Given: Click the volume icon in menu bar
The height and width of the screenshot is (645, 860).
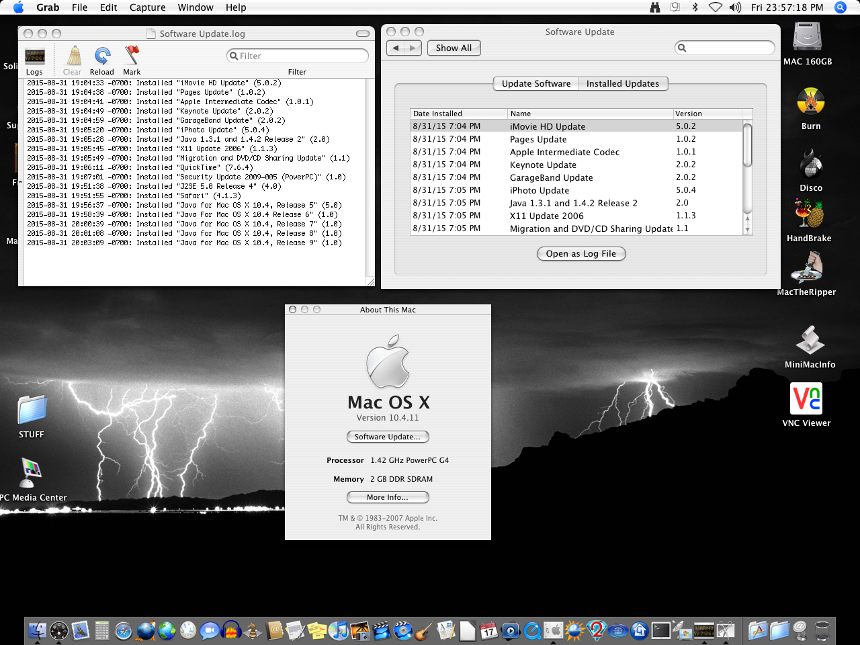Looking at the screenshot, I should click(x=736, y=7).
